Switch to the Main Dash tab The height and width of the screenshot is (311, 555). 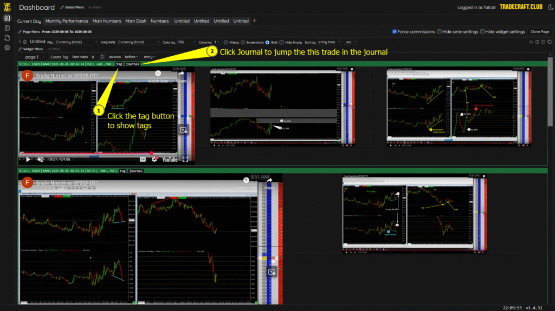(135, 21)
